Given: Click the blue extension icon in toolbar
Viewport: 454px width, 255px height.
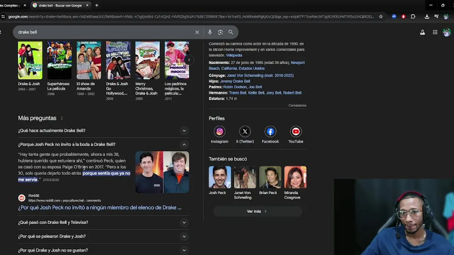Looking at the screenshot, I should 394,16.
